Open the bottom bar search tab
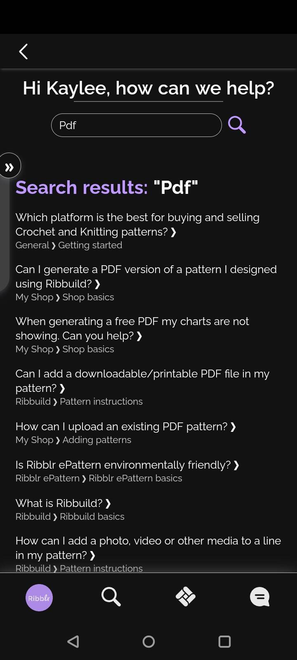Image resolution: width=297 pixels, height=660 pixels. pos(111,597)
